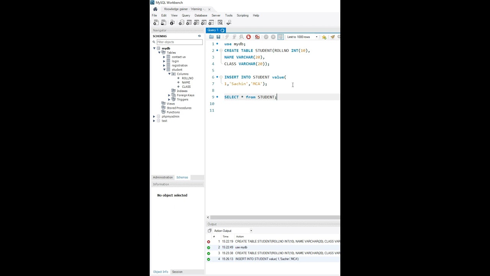
Task: Select output row 'use mydb'
Action: pos(273,248)
